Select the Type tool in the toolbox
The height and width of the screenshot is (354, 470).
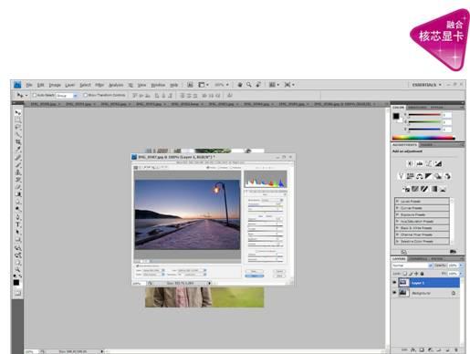click(x=18, y=224)
